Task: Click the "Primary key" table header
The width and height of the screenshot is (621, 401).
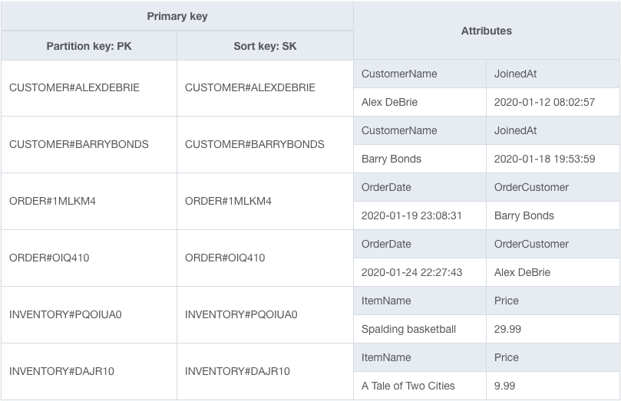Action: [177, 16]
